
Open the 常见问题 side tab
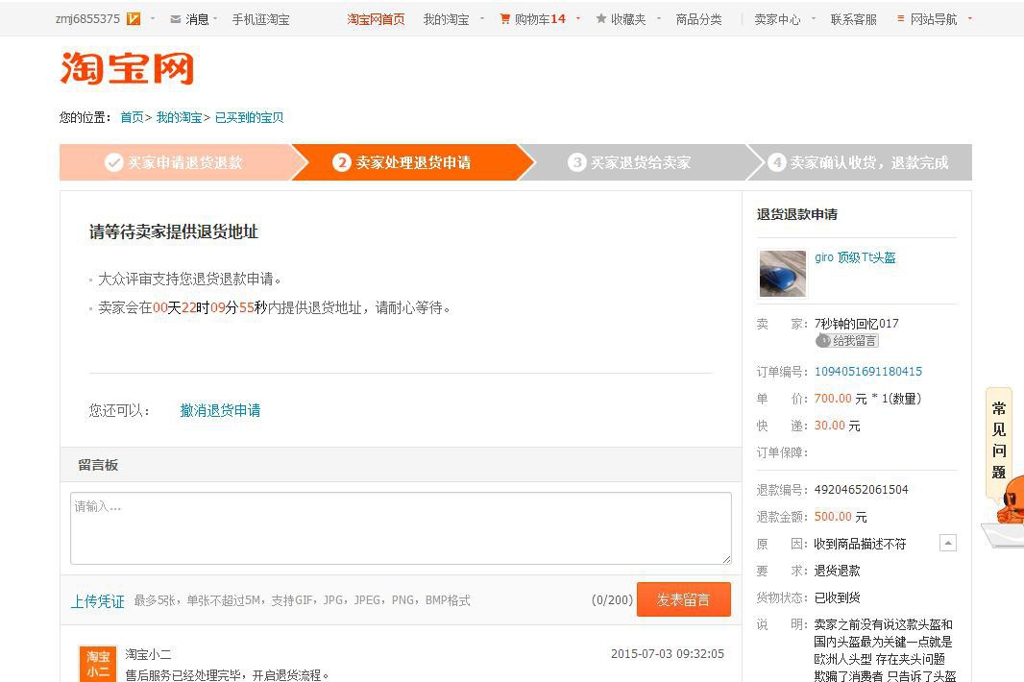coord(998,441)
